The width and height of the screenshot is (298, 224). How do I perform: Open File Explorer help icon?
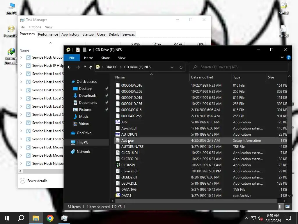[x=288, y=57]
